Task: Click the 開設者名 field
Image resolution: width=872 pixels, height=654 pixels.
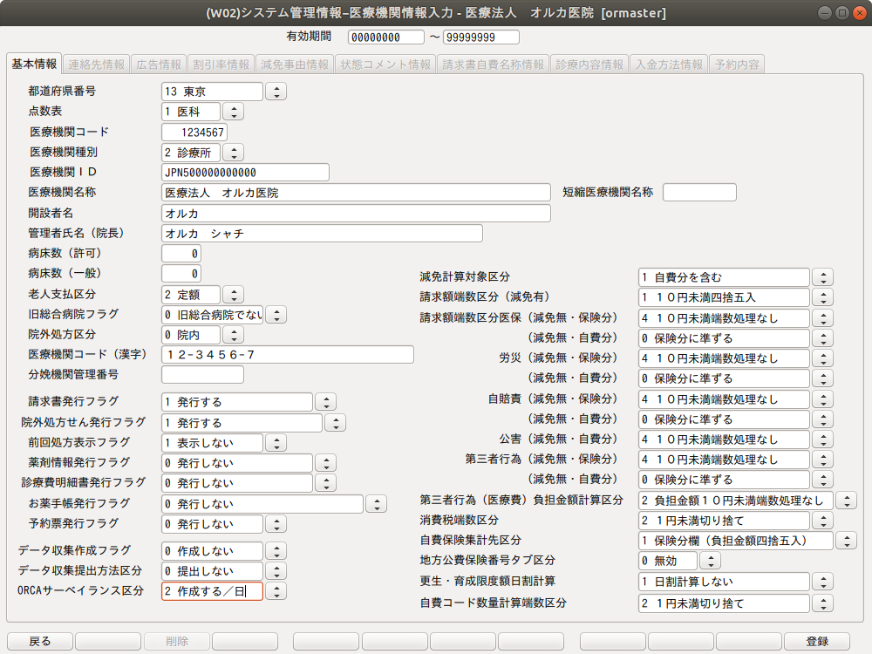Action: [x=356, y=214]
